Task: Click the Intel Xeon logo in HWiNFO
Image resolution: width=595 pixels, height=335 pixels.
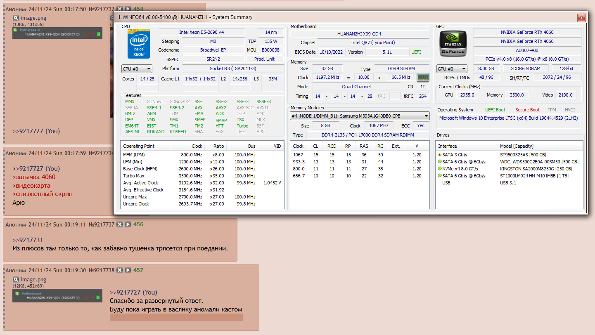Action: pos(139,43)
